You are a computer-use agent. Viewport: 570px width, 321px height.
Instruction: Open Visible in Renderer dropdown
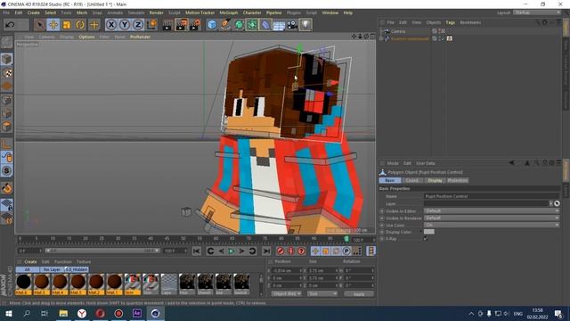tap(492, 218)
